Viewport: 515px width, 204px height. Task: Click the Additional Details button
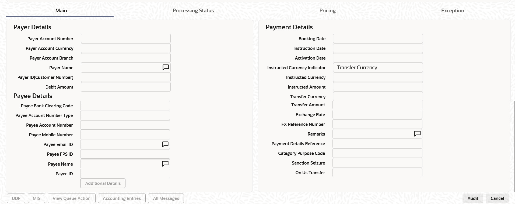click(103, 183)
